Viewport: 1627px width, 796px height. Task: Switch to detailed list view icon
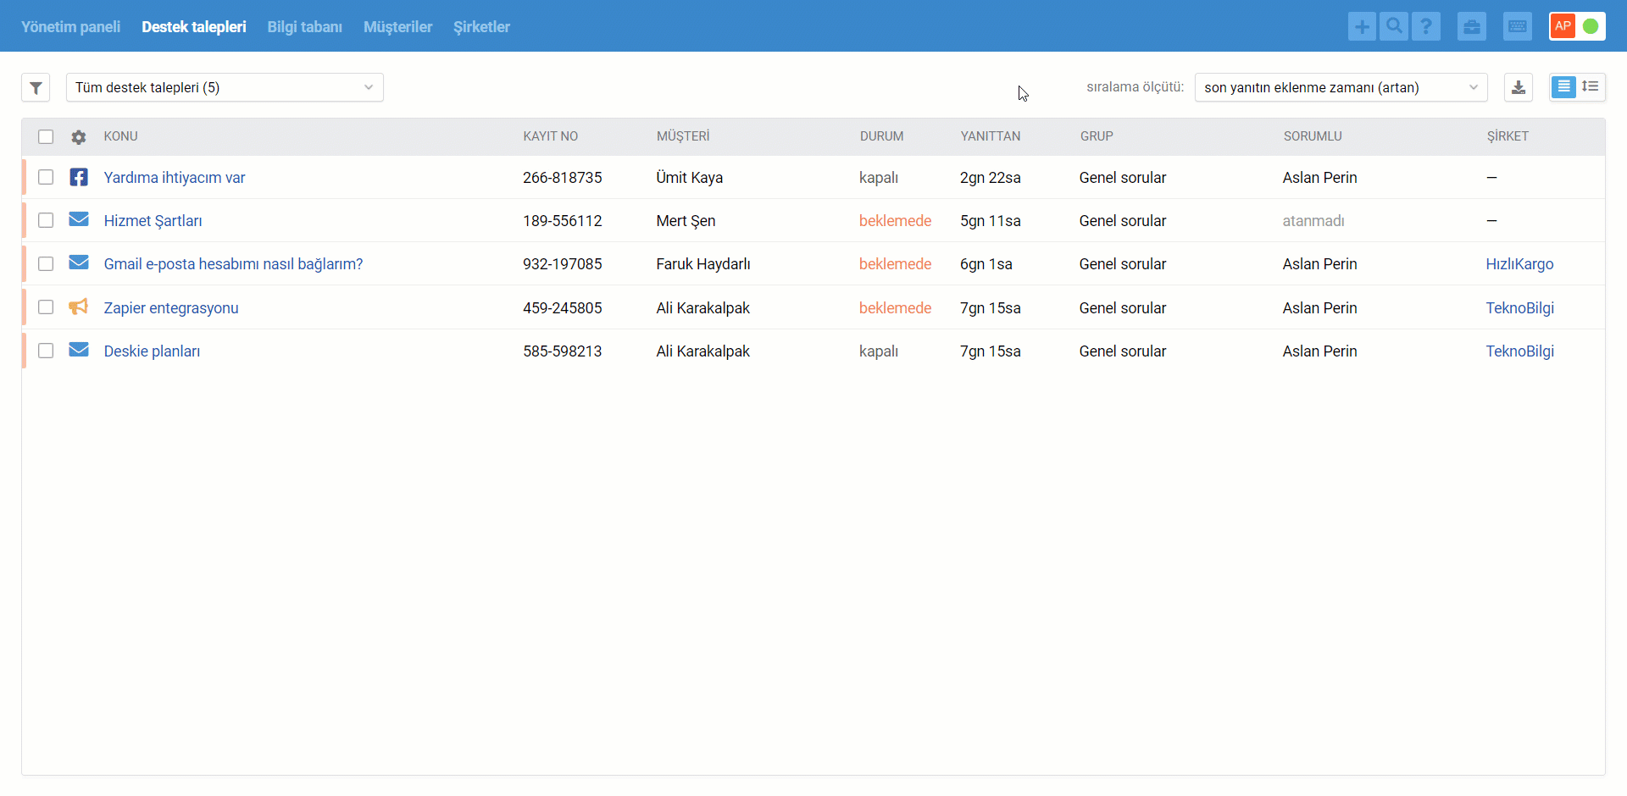1591,87
